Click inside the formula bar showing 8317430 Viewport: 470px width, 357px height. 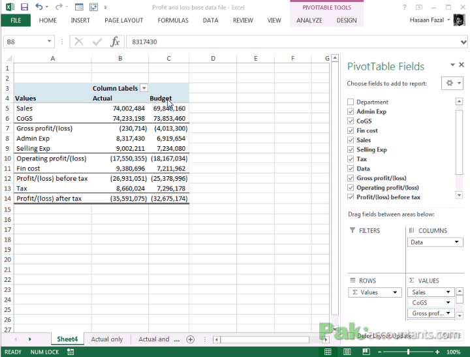293,42
